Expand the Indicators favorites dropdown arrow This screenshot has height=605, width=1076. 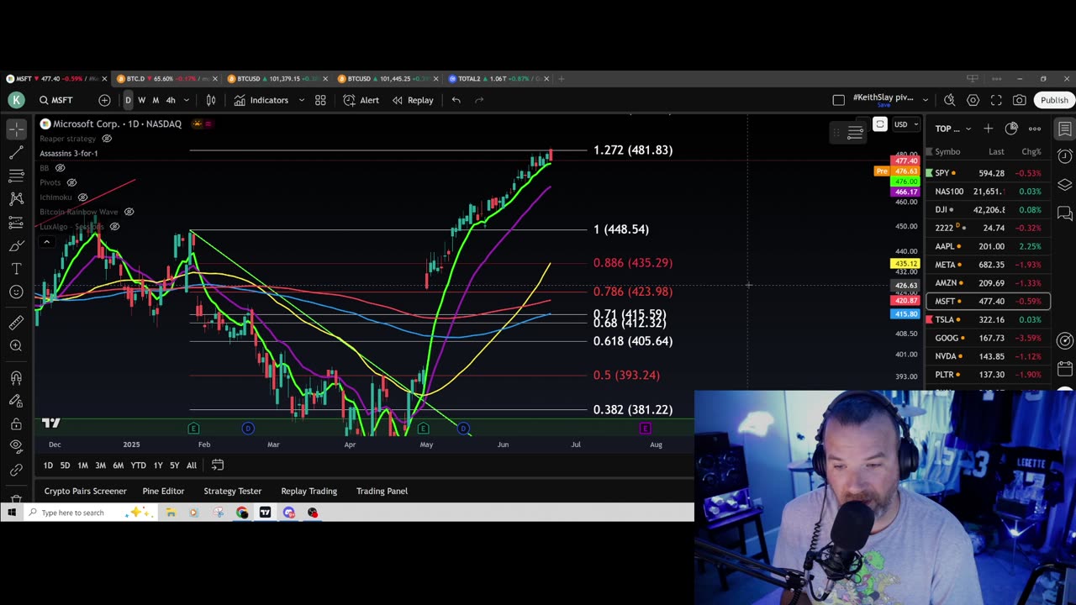(x=301, y=100)
